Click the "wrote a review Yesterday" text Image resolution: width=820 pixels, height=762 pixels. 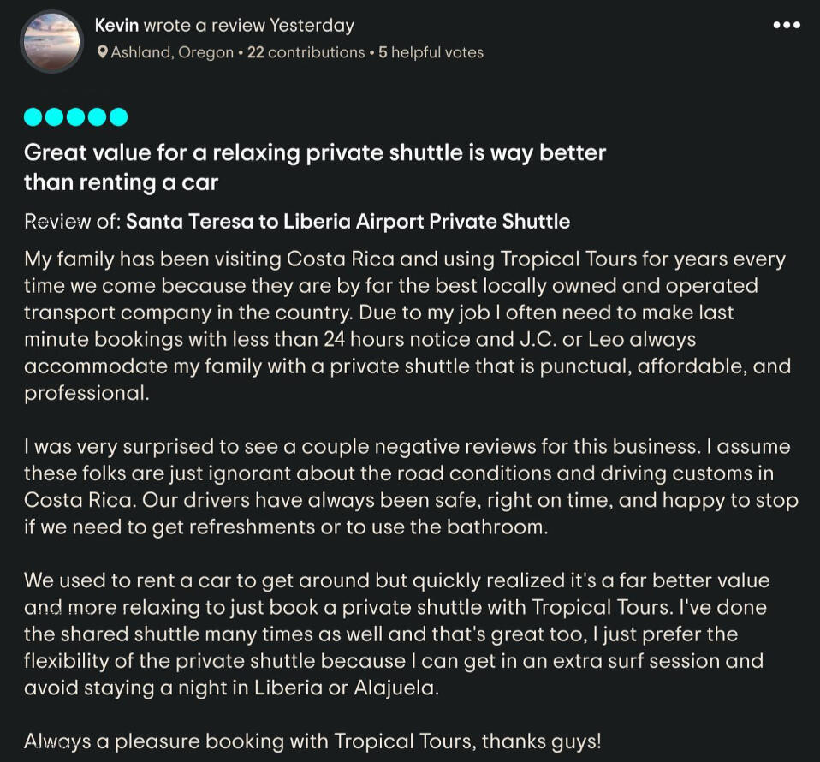[248, 26]
